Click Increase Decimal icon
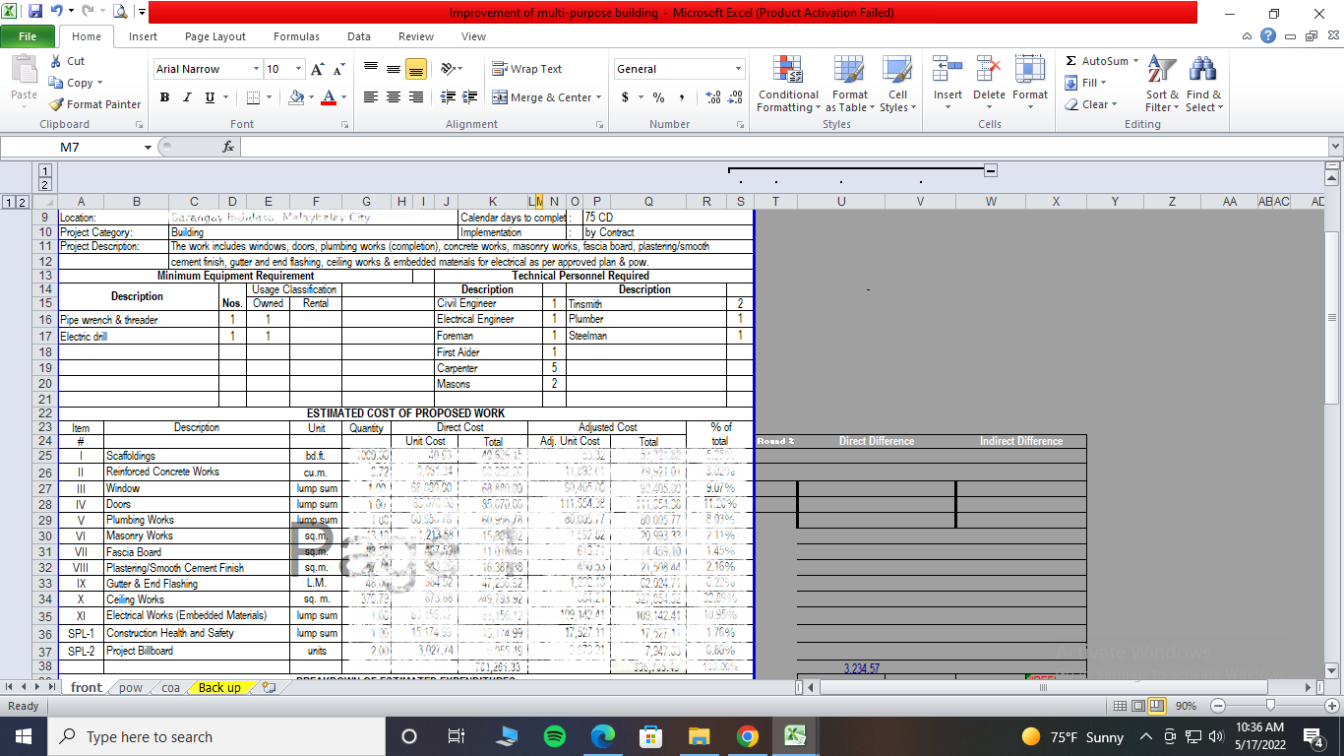 (713, 97)
